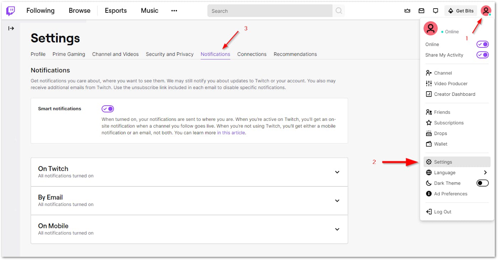The image size is (498, 260).
Task: Focus the Search input field
Action: tap(270, 11)
